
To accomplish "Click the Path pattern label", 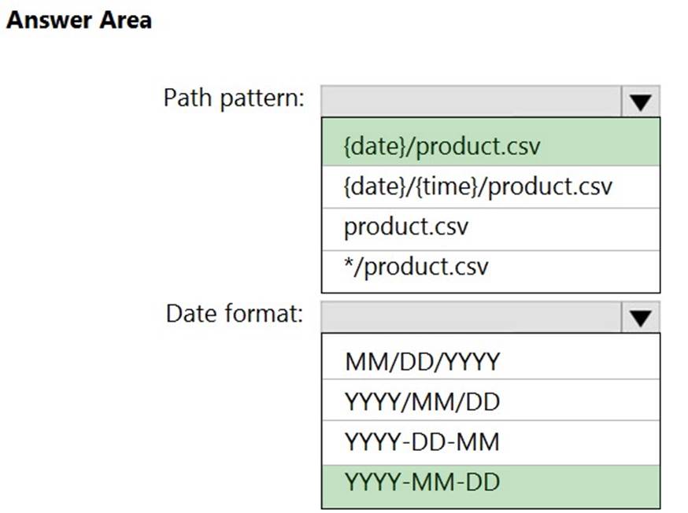I will tap(234, 99).
